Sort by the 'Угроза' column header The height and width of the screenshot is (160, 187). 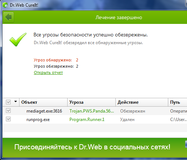tap(91, 102)
